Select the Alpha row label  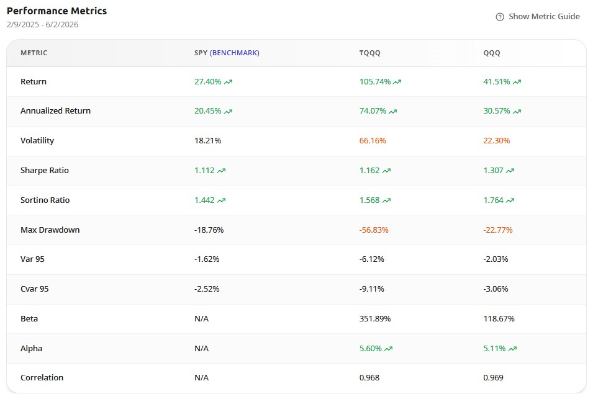(32, 348)
